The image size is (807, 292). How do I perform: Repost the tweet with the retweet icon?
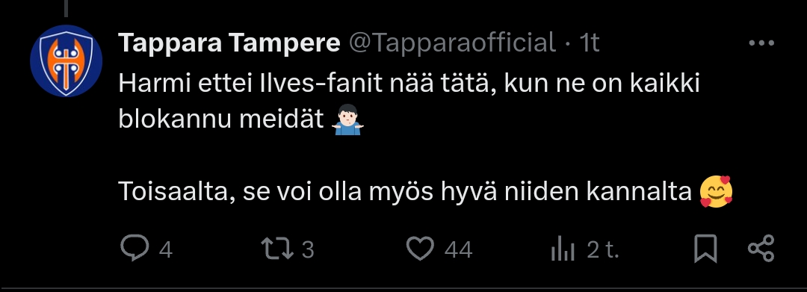point(277,249)
